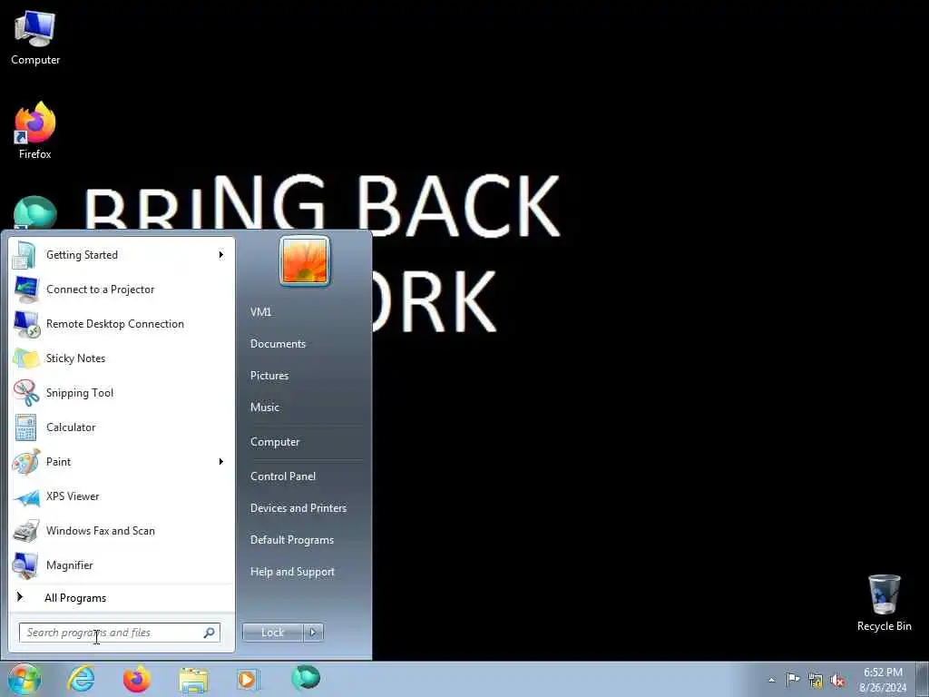Open the Windows Fax and Scan icon
Viewport: 929px width, 697px height.
click(x=25, y=531)
